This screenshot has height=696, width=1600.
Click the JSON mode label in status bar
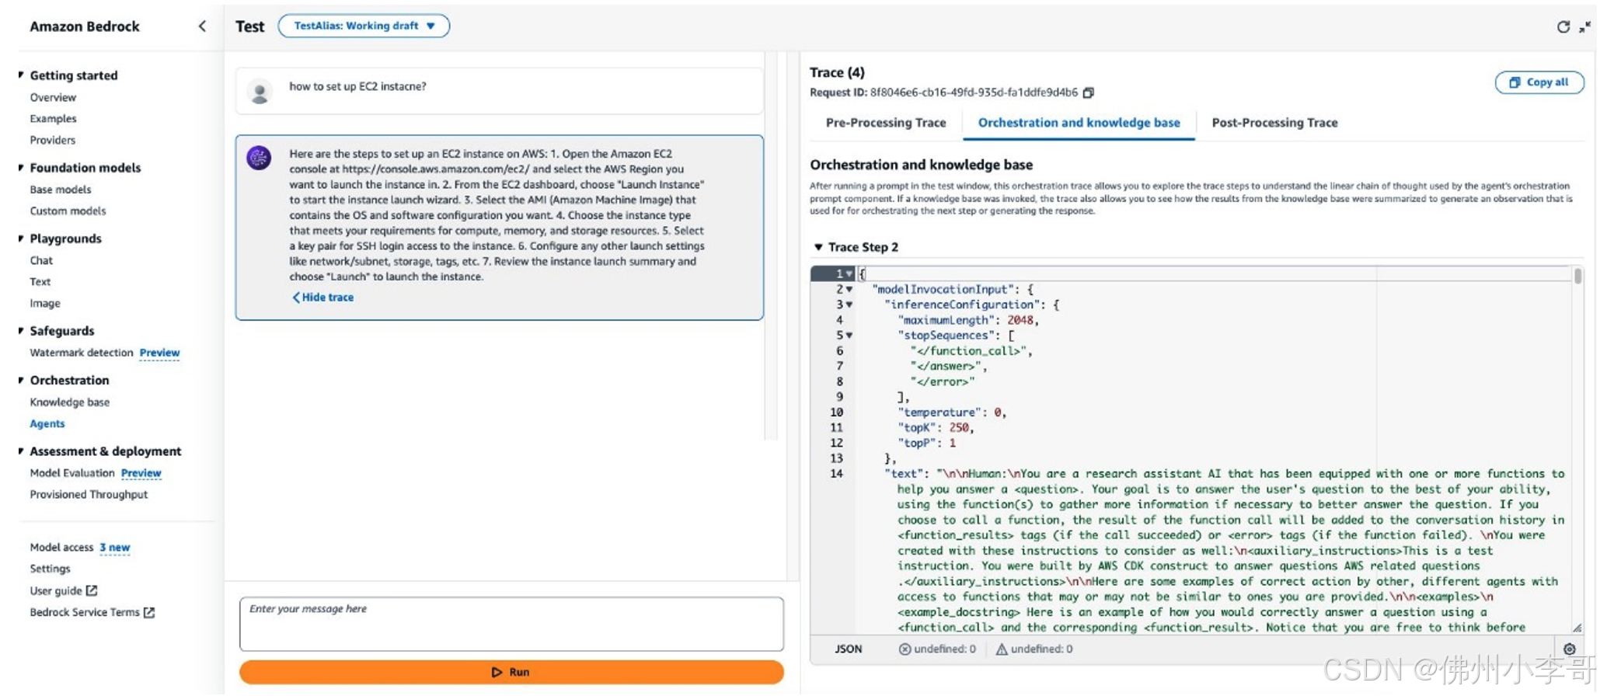point(849,649)
